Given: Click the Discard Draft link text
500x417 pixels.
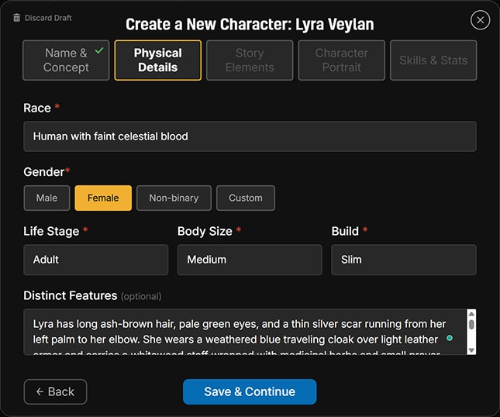Looking at the screenshot, I should [48, 18].
